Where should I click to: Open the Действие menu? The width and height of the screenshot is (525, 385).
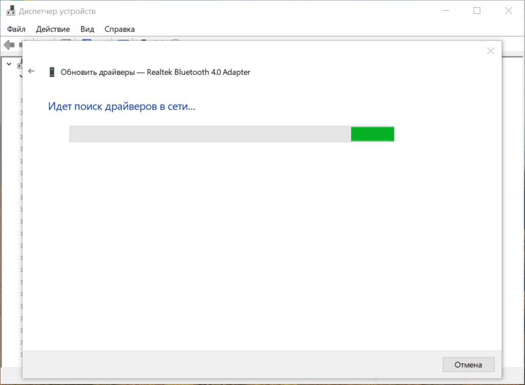point(53,29)
